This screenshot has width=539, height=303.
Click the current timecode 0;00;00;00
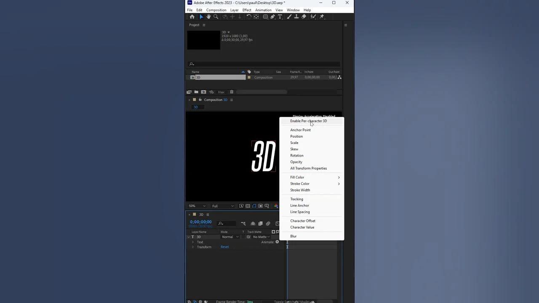click(x=201, y=222)
